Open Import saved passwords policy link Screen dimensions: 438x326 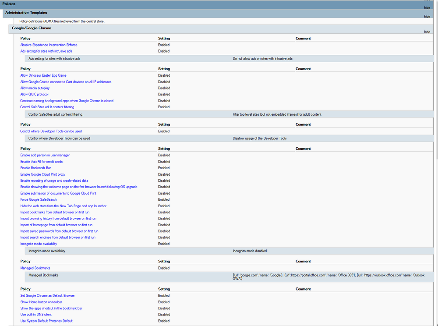(x=59, y=231)
